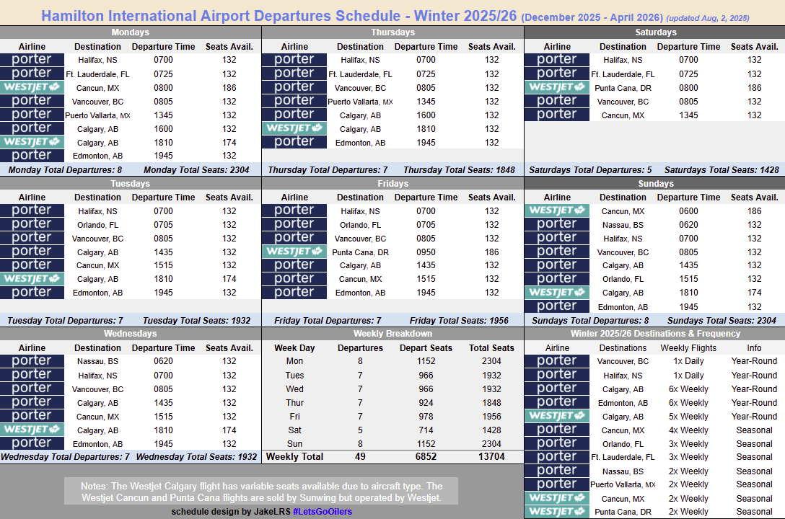Select the Porter logo beside Vancouver in frequency list

coord(556,361)
